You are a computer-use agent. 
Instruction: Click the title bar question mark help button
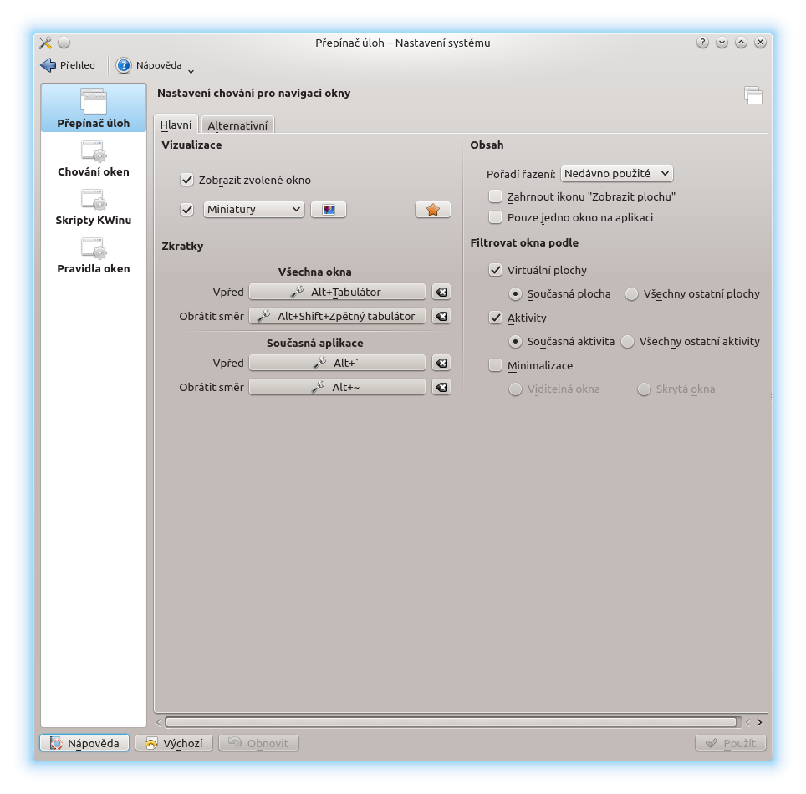click(702, 43)
